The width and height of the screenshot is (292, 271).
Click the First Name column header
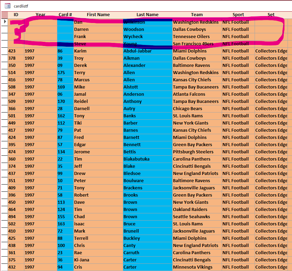tap(98, 15)
